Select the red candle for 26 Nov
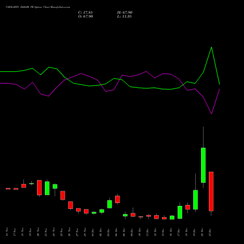The image size is (244, 244). pyautogui.click(x=71, y=205)
